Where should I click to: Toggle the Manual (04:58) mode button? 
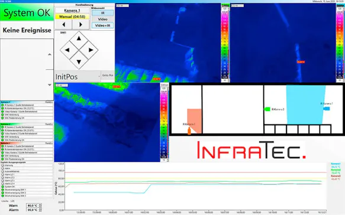pyautogui.click(x=72, y=17)
